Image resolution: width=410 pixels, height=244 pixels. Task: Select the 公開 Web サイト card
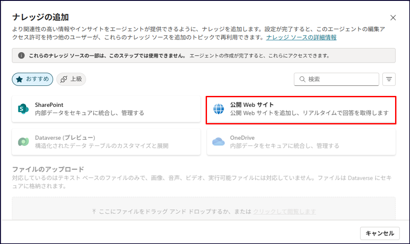pos(301,110)
